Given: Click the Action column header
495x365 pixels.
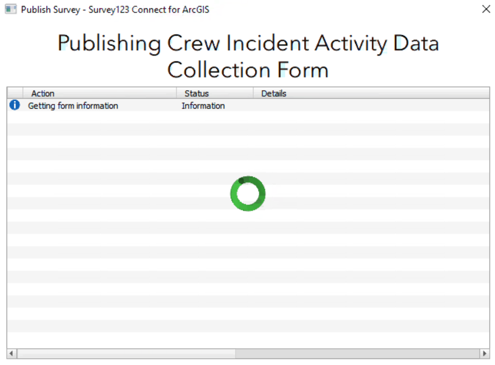Looking at the screenshot, I should [43, 93].
